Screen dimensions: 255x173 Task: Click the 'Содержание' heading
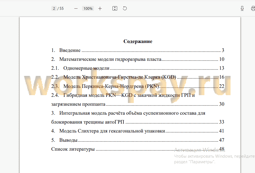[138, 41]
